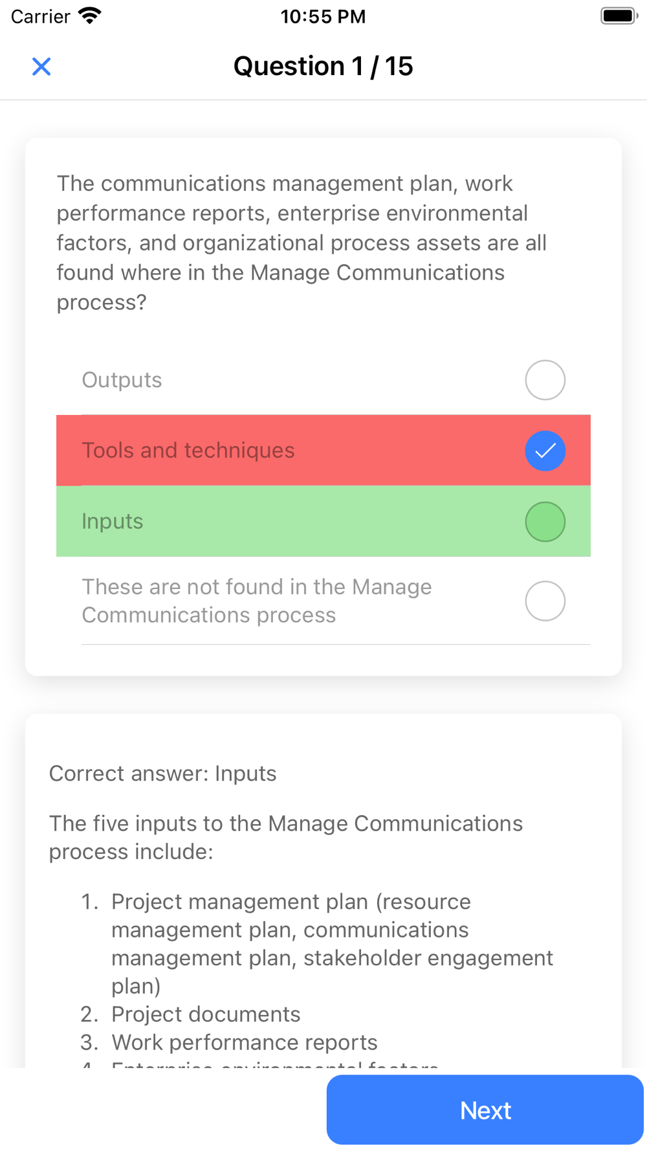Tap the red Tools and techniques row
The image size is (647, 1151).
click(x=323, y=451)
